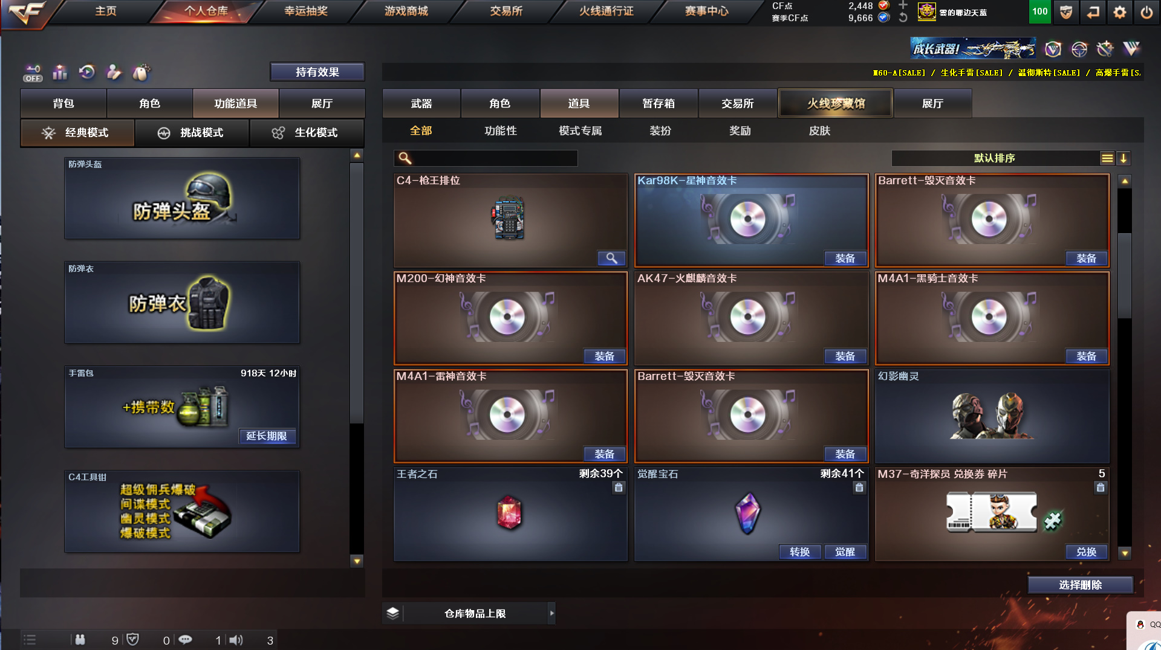Open the settings gear icon
Image resolution: width=1161 pixels, height=650 pixels.
point(1119,12)
